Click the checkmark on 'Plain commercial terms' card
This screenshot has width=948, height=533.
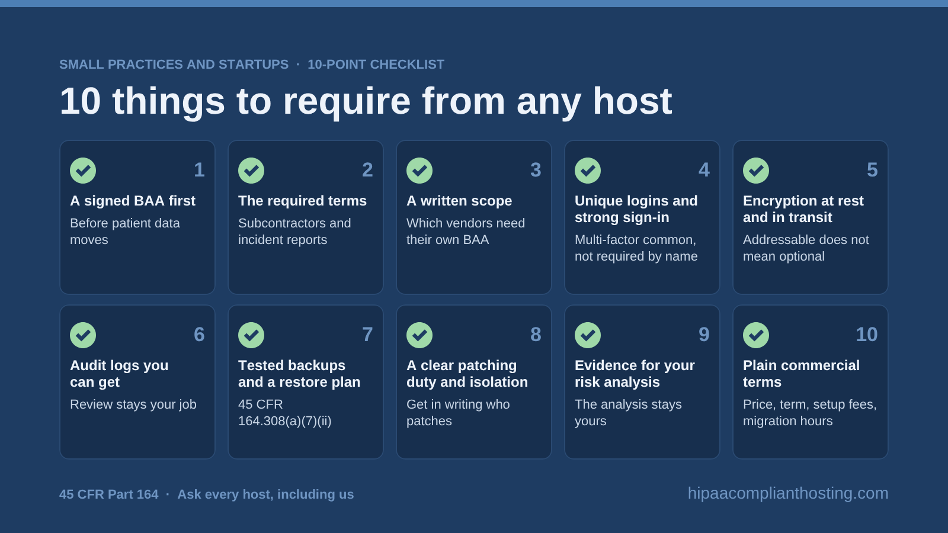(x=756, y=335)
